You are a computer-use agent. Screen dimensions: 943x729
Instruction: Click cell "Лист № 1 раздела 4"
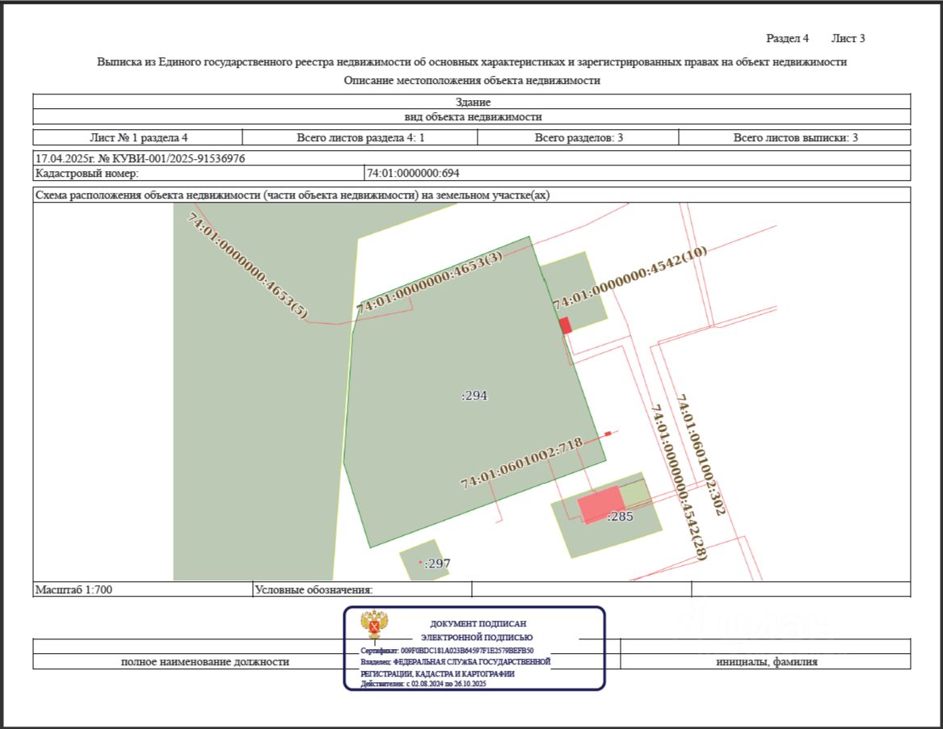(x=138, y=137)
